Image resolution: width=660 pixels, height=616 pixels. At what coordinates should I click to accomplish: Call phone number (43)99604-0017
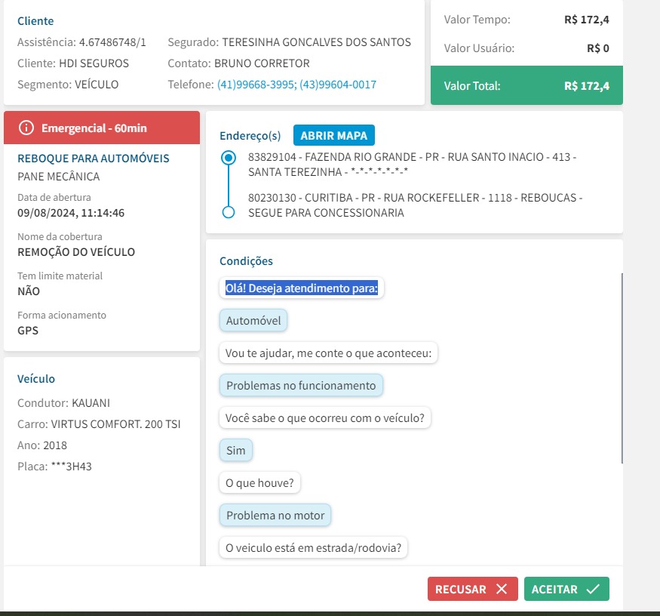click(x=338, y=85)
